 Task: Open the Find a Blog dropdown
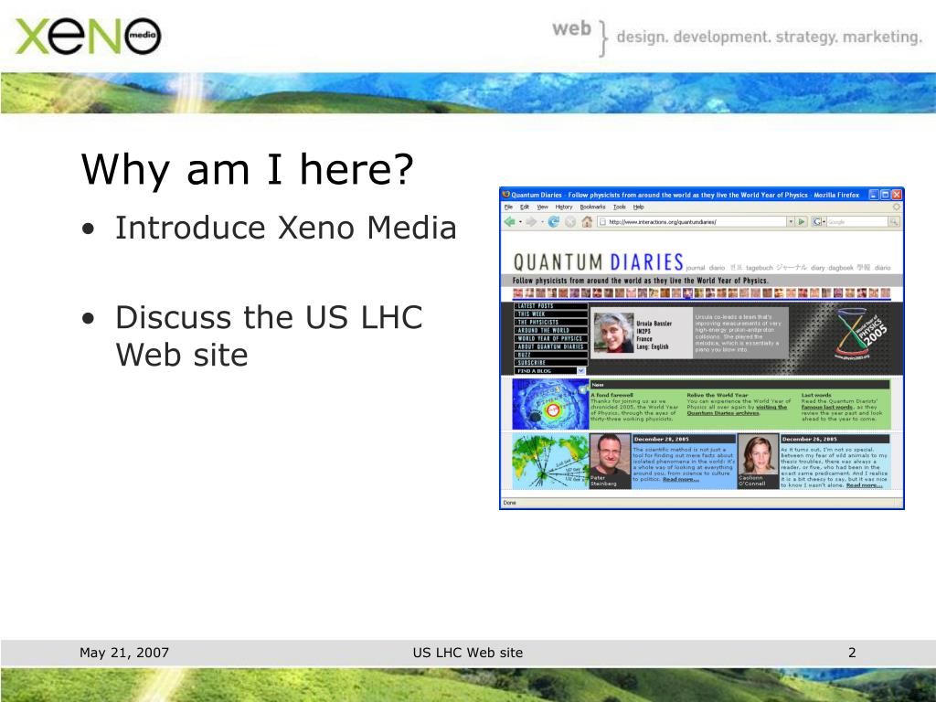pos(550,371)
